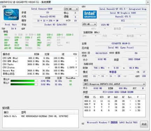Image resolution: width=151 pixels, height=131 pixels.
Task: Expand the Kingston memory module dropdown
Action: 114,84
